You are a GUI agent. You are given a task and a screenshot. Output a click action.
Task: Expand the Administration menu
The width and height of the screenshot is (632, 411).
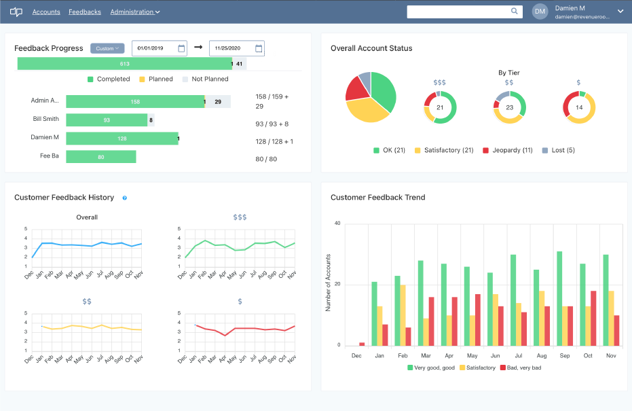point(134,12)
